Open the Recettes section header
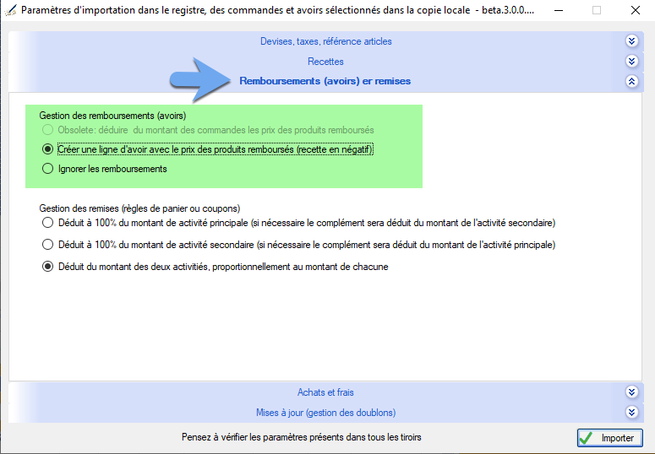The image size is (655, 454). 325,62
